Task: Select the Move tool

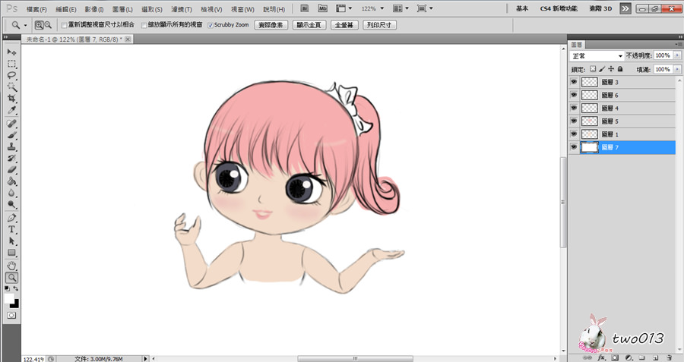Action: 12,51
